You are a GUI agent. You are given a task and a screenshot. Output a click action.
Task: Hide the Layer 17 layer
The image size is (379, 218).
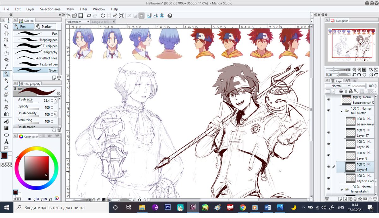tap(328, 133)
